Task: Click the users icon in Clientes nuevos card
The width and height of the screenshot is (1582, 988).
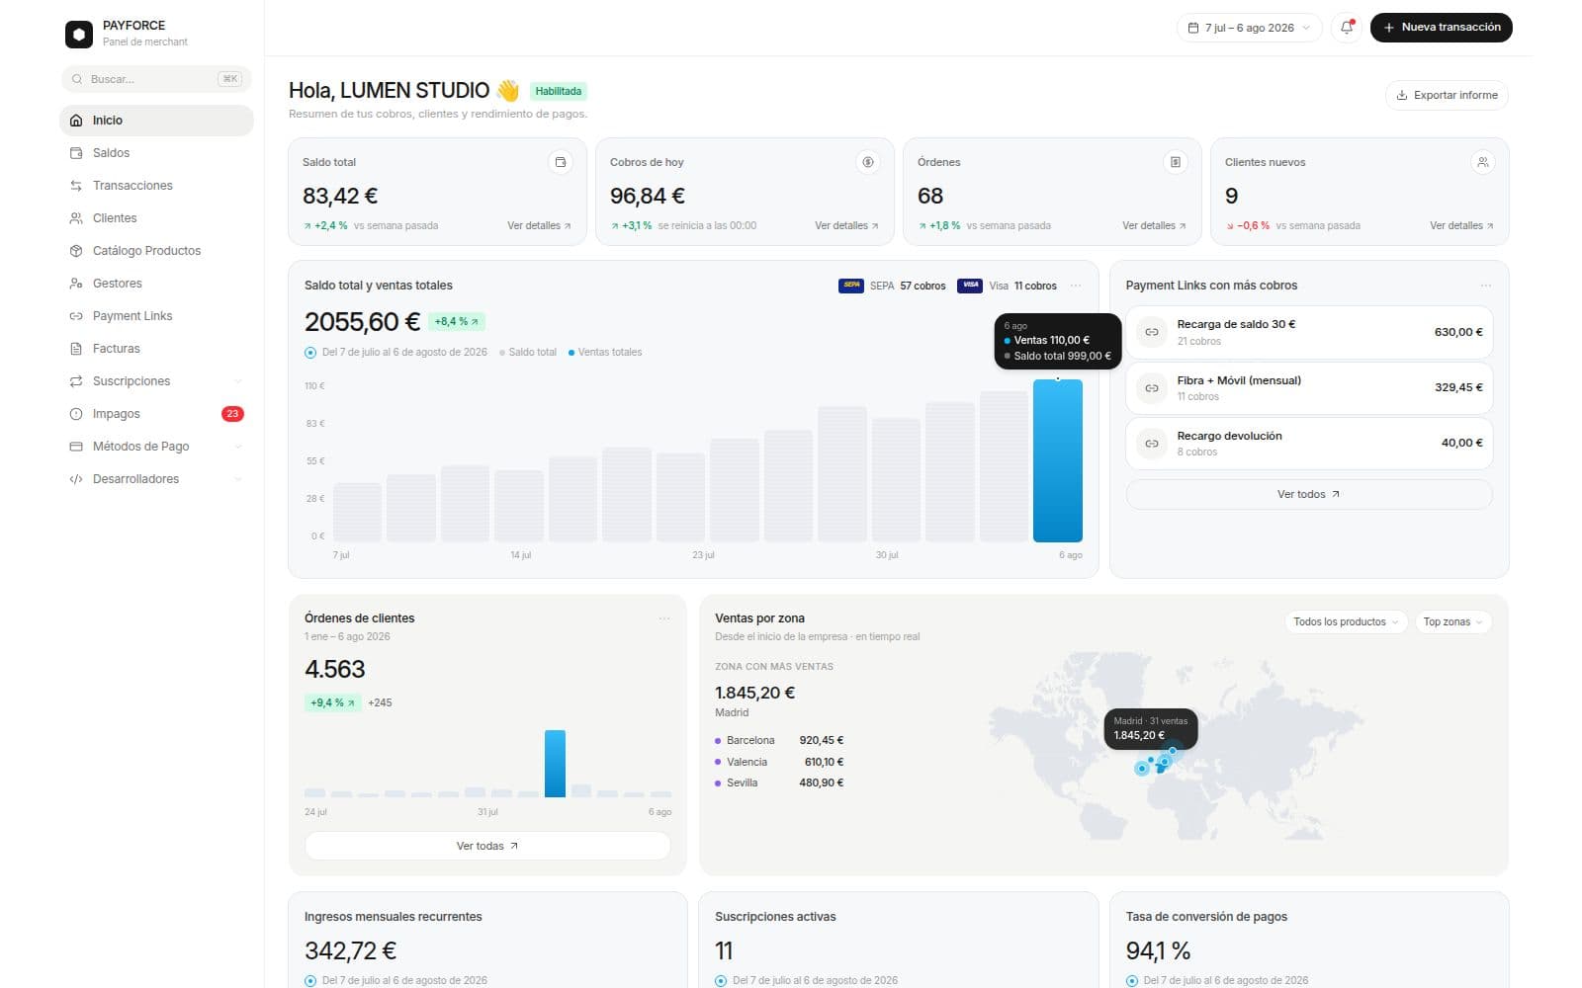Action: [x=1482, y=162]
